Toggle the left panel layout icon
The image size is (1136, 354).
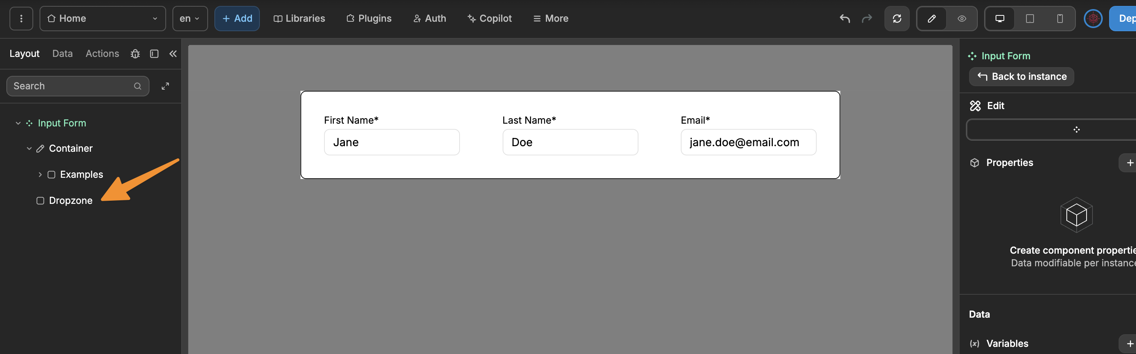(x=154, y=53)
